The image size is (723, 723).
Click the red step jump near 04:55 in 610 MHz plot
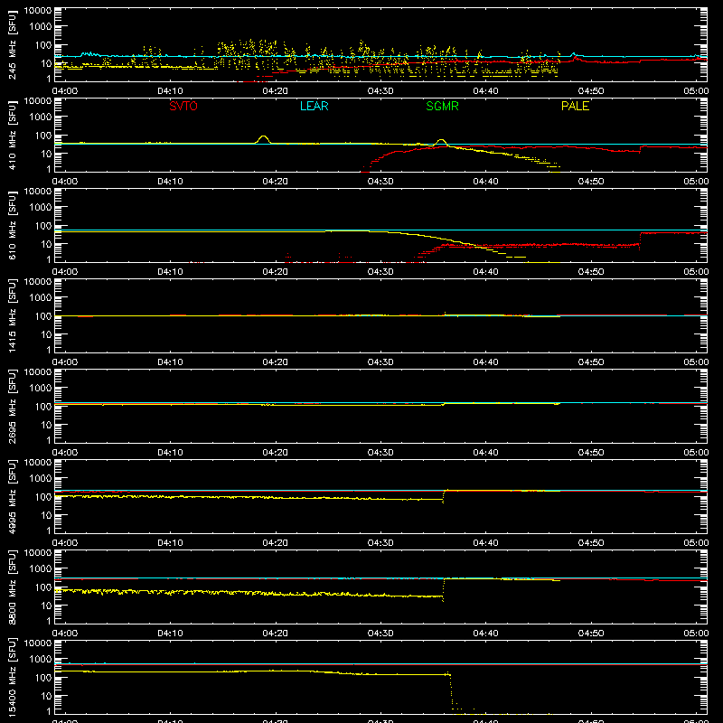[640, 240]
